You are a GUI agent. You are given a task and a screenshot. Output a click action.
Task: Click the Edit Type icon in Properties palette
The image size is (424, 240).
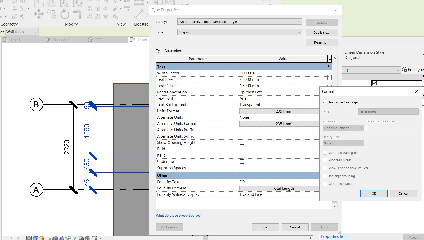point(404,70)
